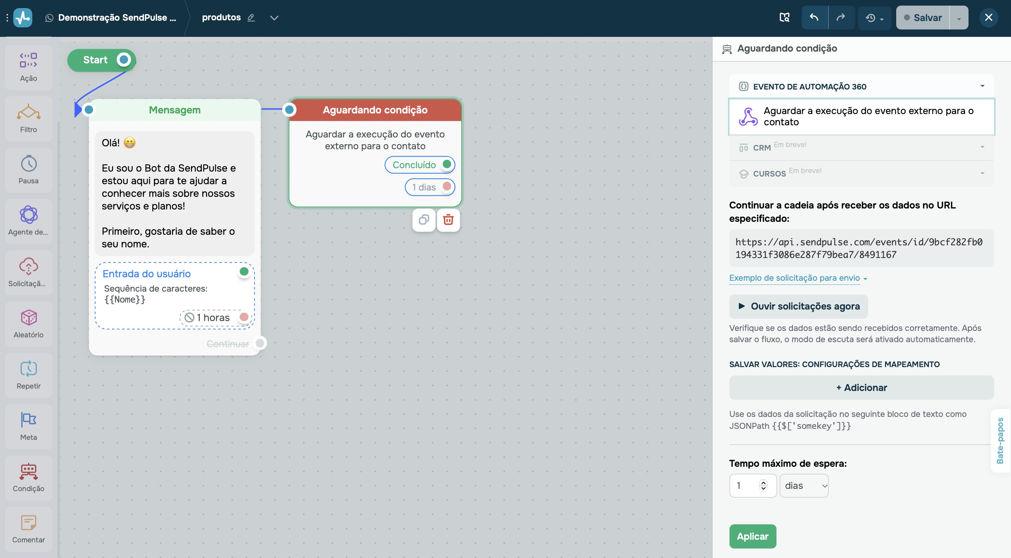Select the Mensagem block header
The image size is (1011, 558).
click(x=175, y=110)
